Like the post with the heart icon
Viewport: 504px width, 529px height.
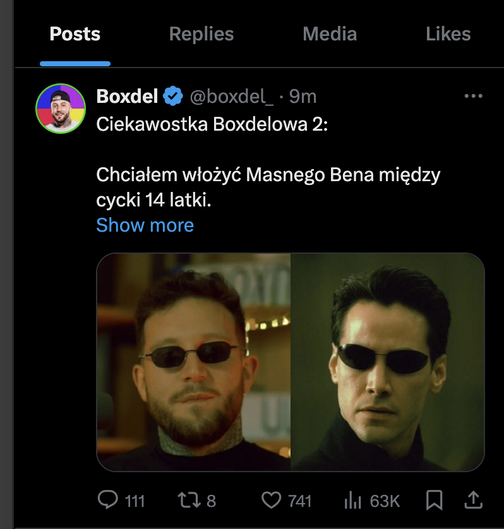pos(271,501)
